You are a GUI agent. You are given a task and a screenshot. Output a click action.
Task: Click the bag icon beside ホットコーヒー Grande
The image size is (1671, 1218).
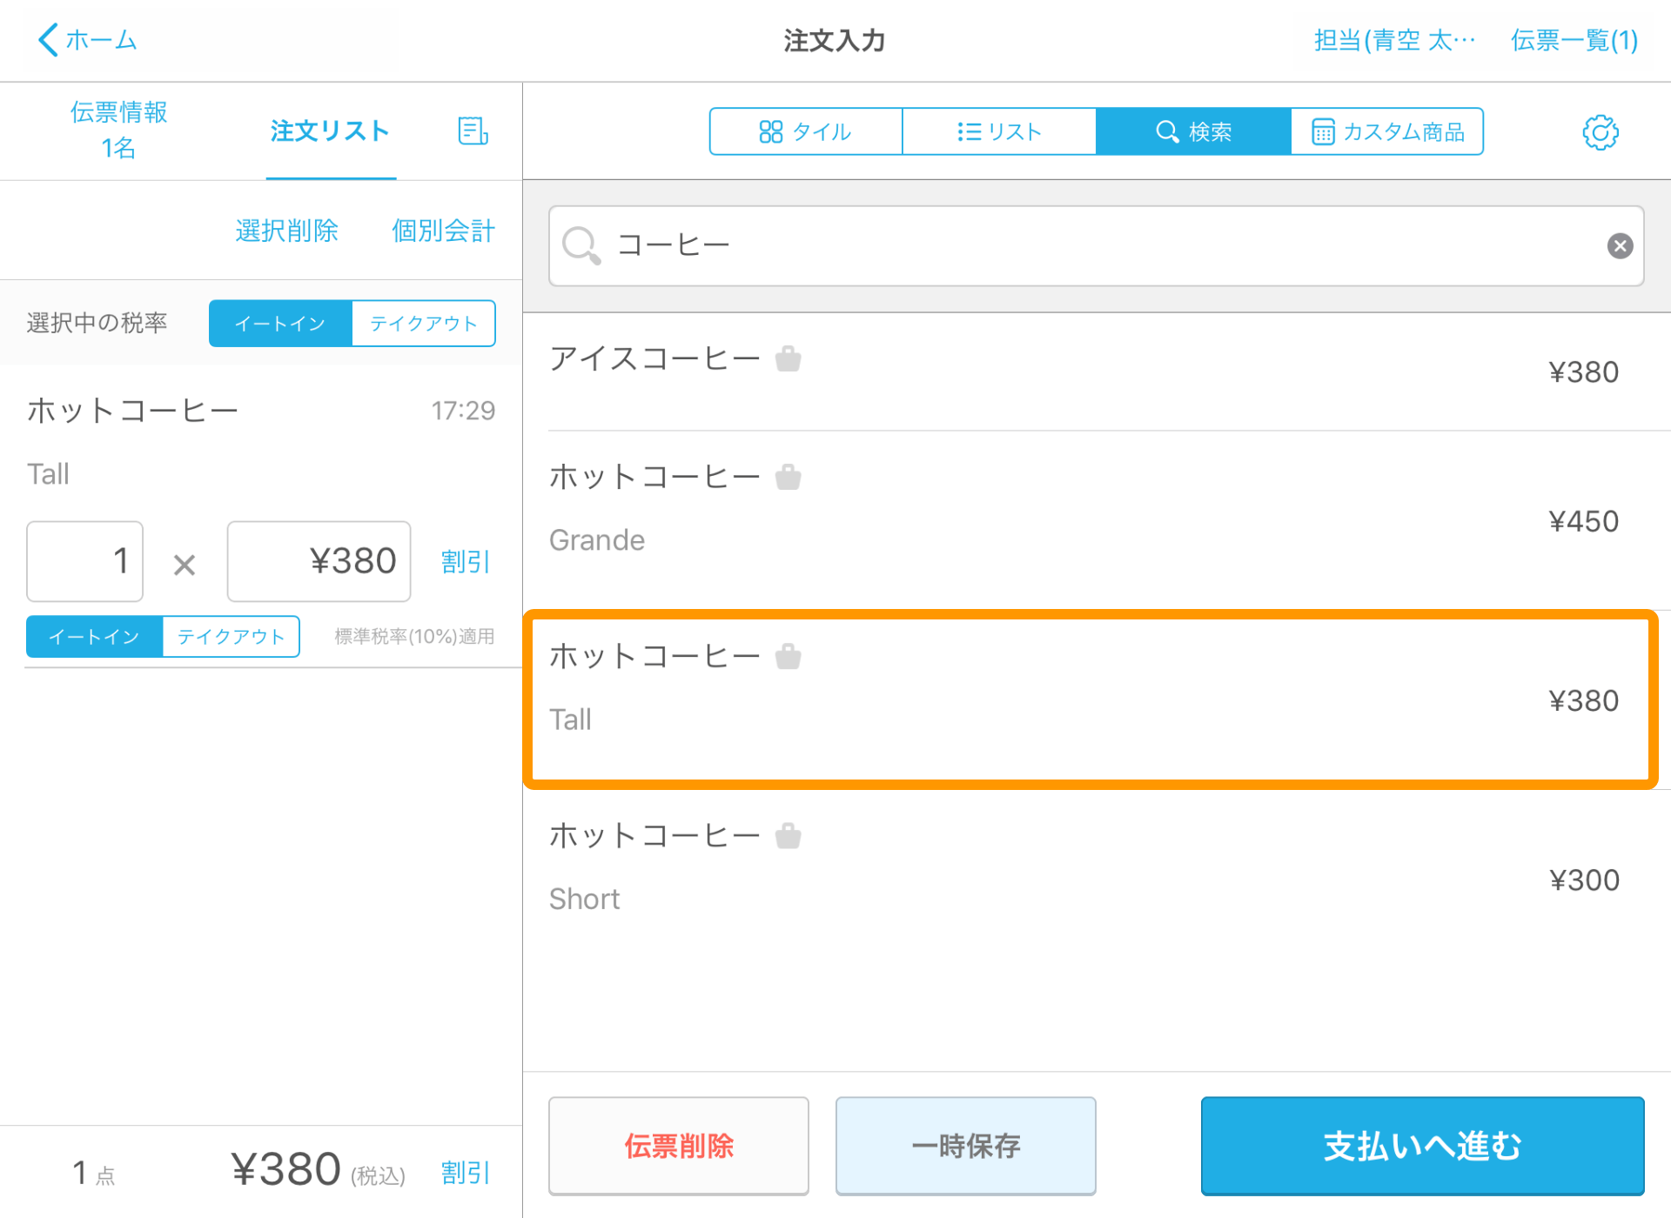789,476
